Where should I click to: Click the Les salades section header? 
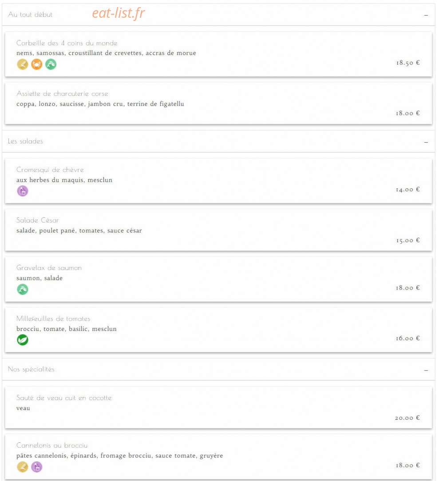pos(218,141)
